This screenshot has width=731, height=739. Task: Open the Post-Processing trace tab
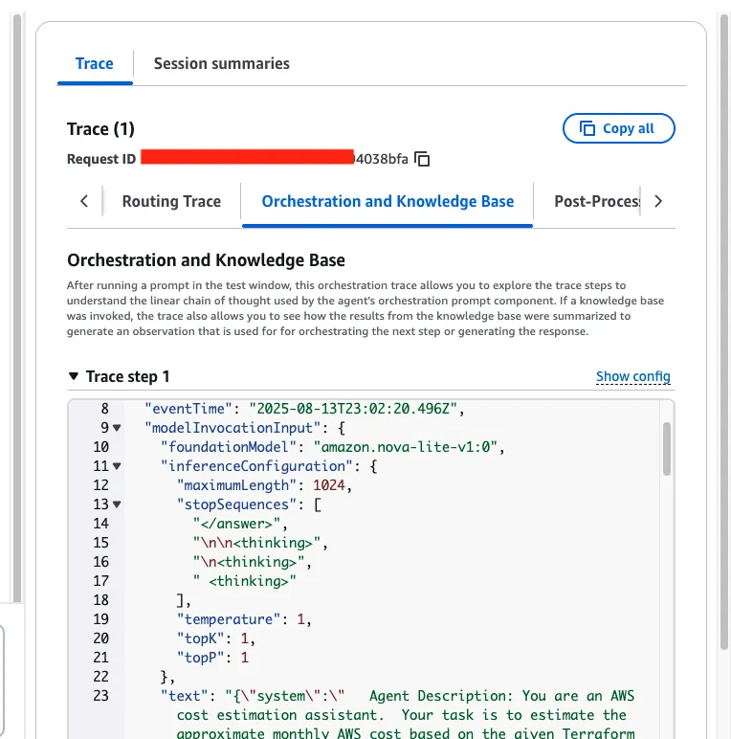pyautogui.click(x=597, y=201)
